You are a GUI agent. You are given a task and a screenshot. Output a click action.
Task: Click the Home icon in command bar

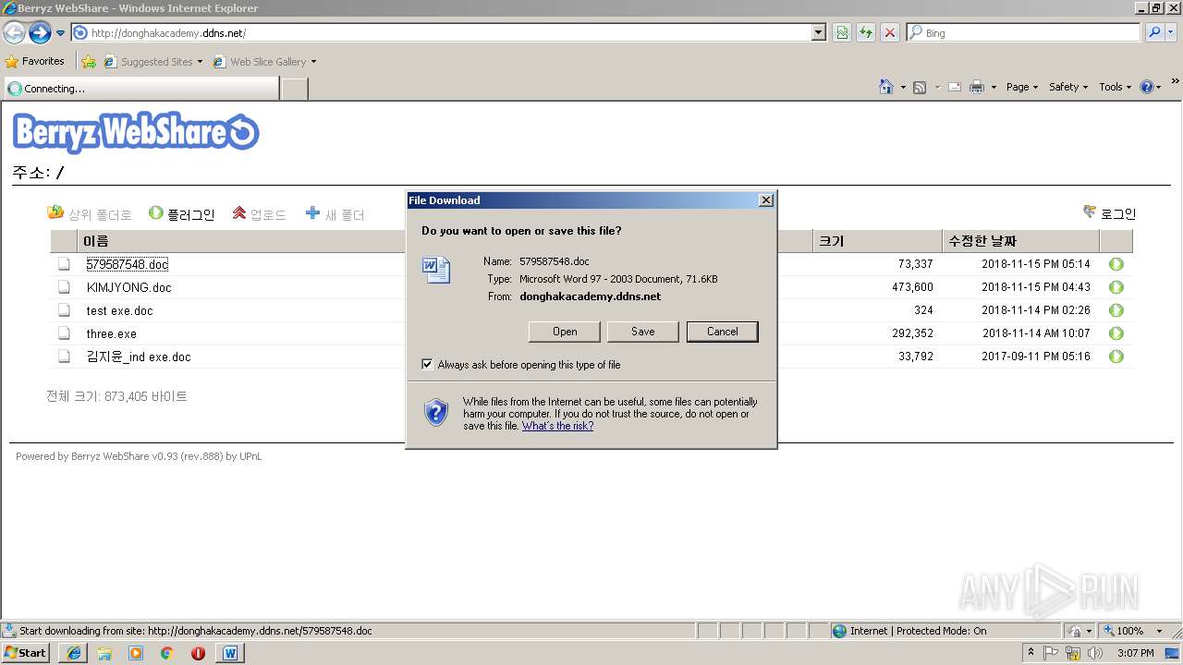[x=886, y=87]
